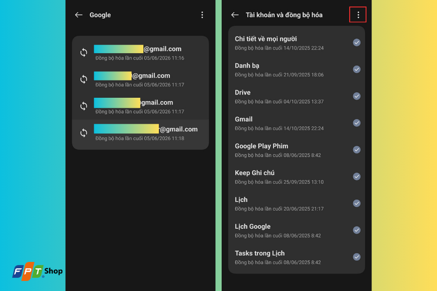Tap sync icon of account synced 11:18

(84, 133)
